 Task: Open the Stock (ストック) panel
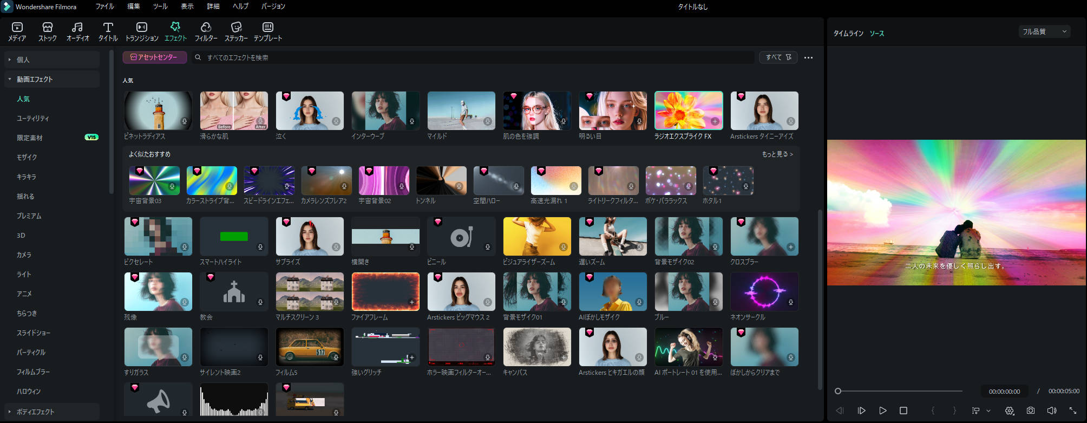[47, 31]
